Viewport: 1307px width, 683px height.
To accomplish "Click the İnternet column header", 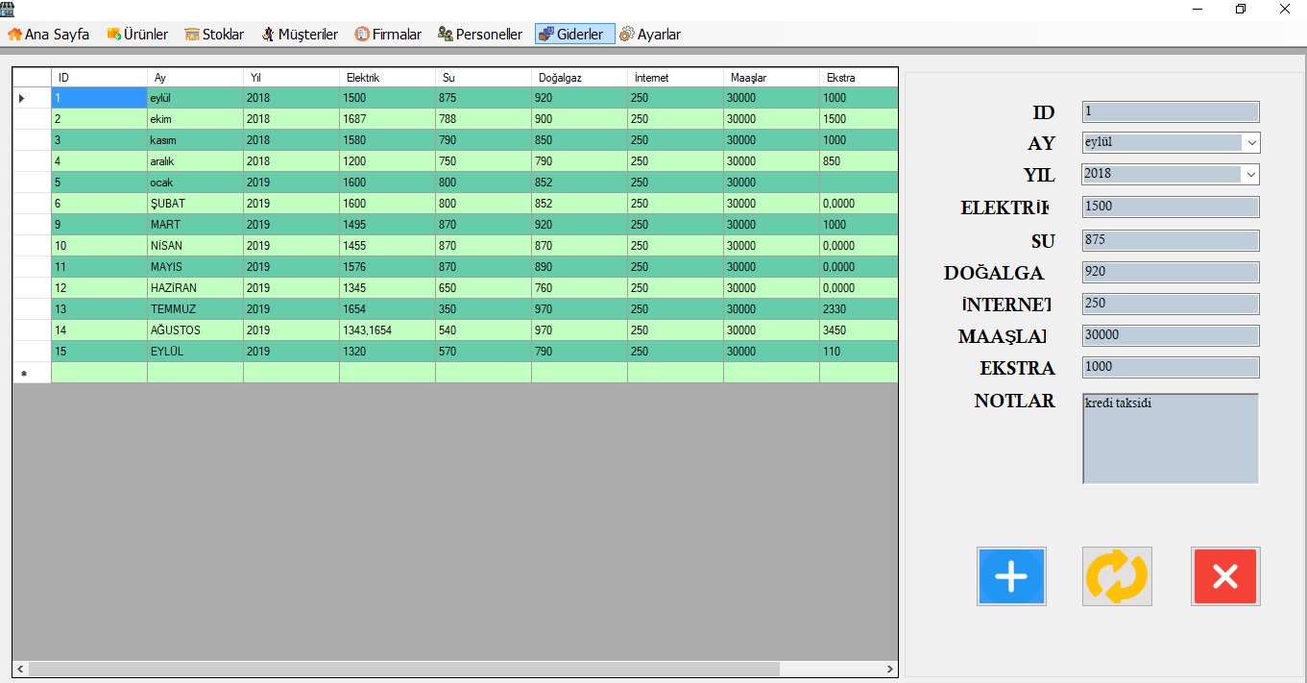I will click(x=675, y=77).
